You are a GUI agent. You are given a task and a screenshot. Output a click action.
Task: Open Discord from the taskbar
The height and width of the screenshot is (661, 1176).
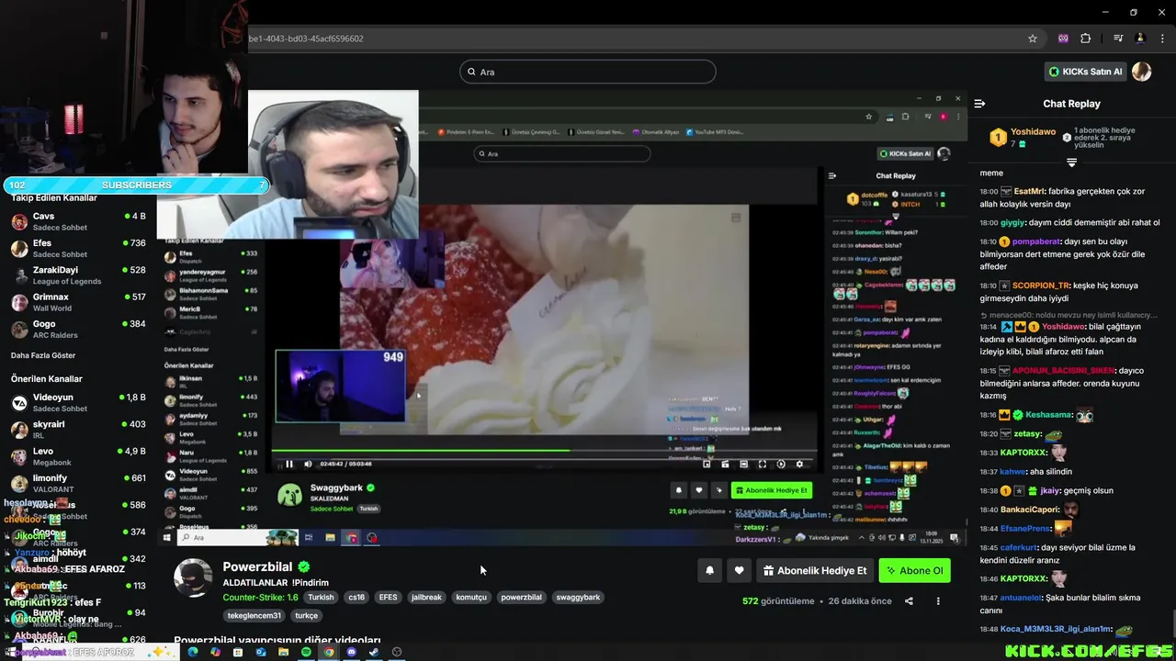351,652
